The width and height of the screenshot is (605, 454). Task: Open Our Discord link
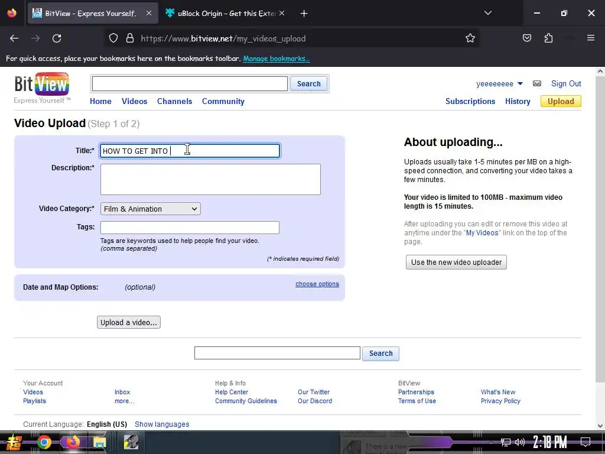314,401
